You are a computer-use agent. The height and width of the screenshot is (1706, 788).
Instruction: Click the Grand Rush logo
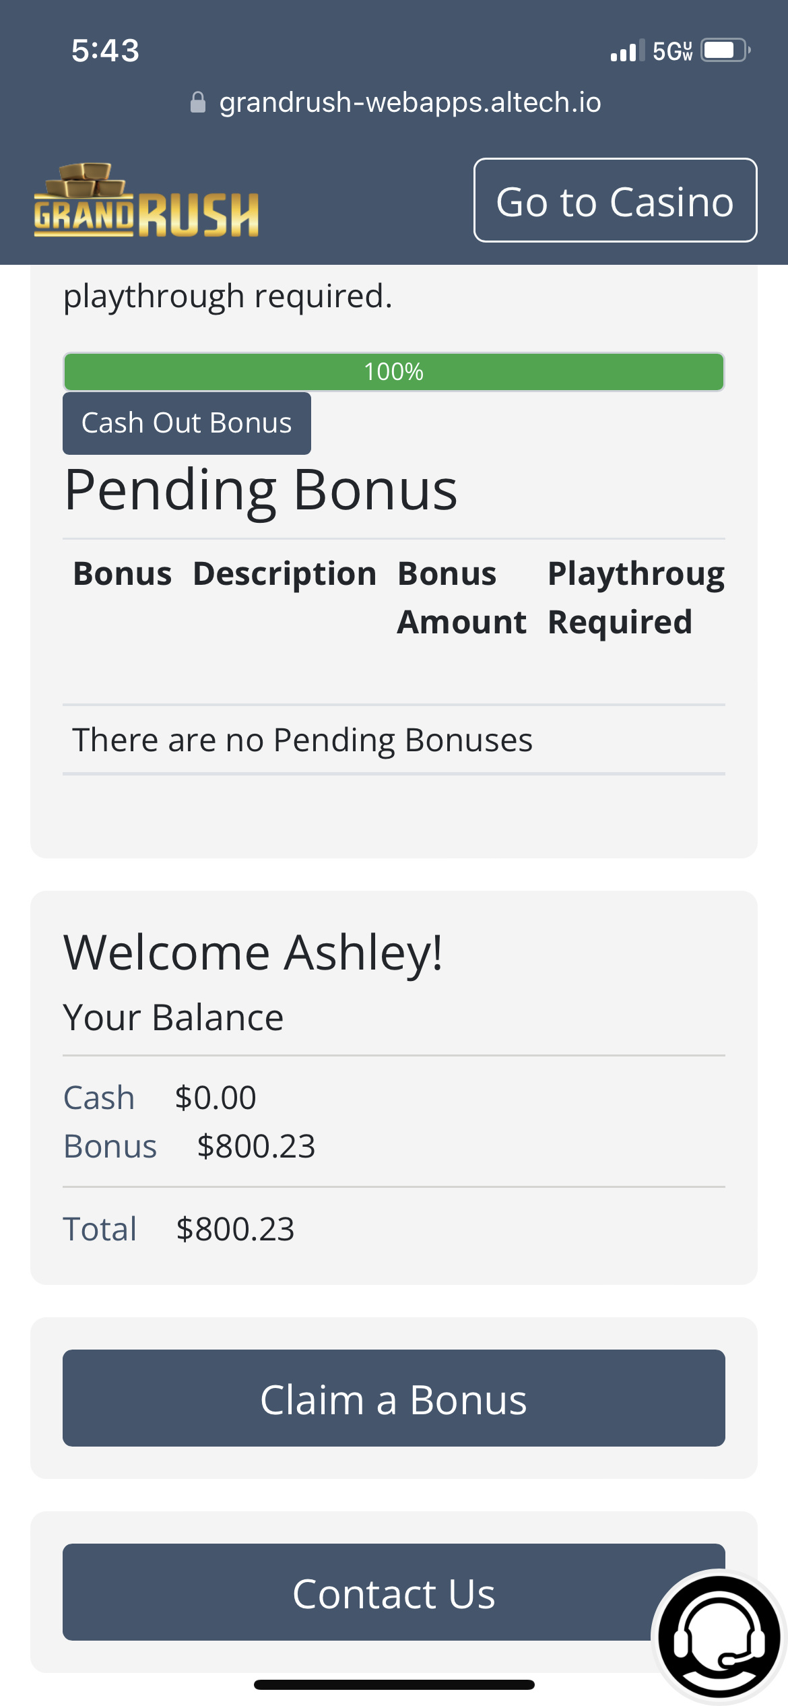pos(146,201)
